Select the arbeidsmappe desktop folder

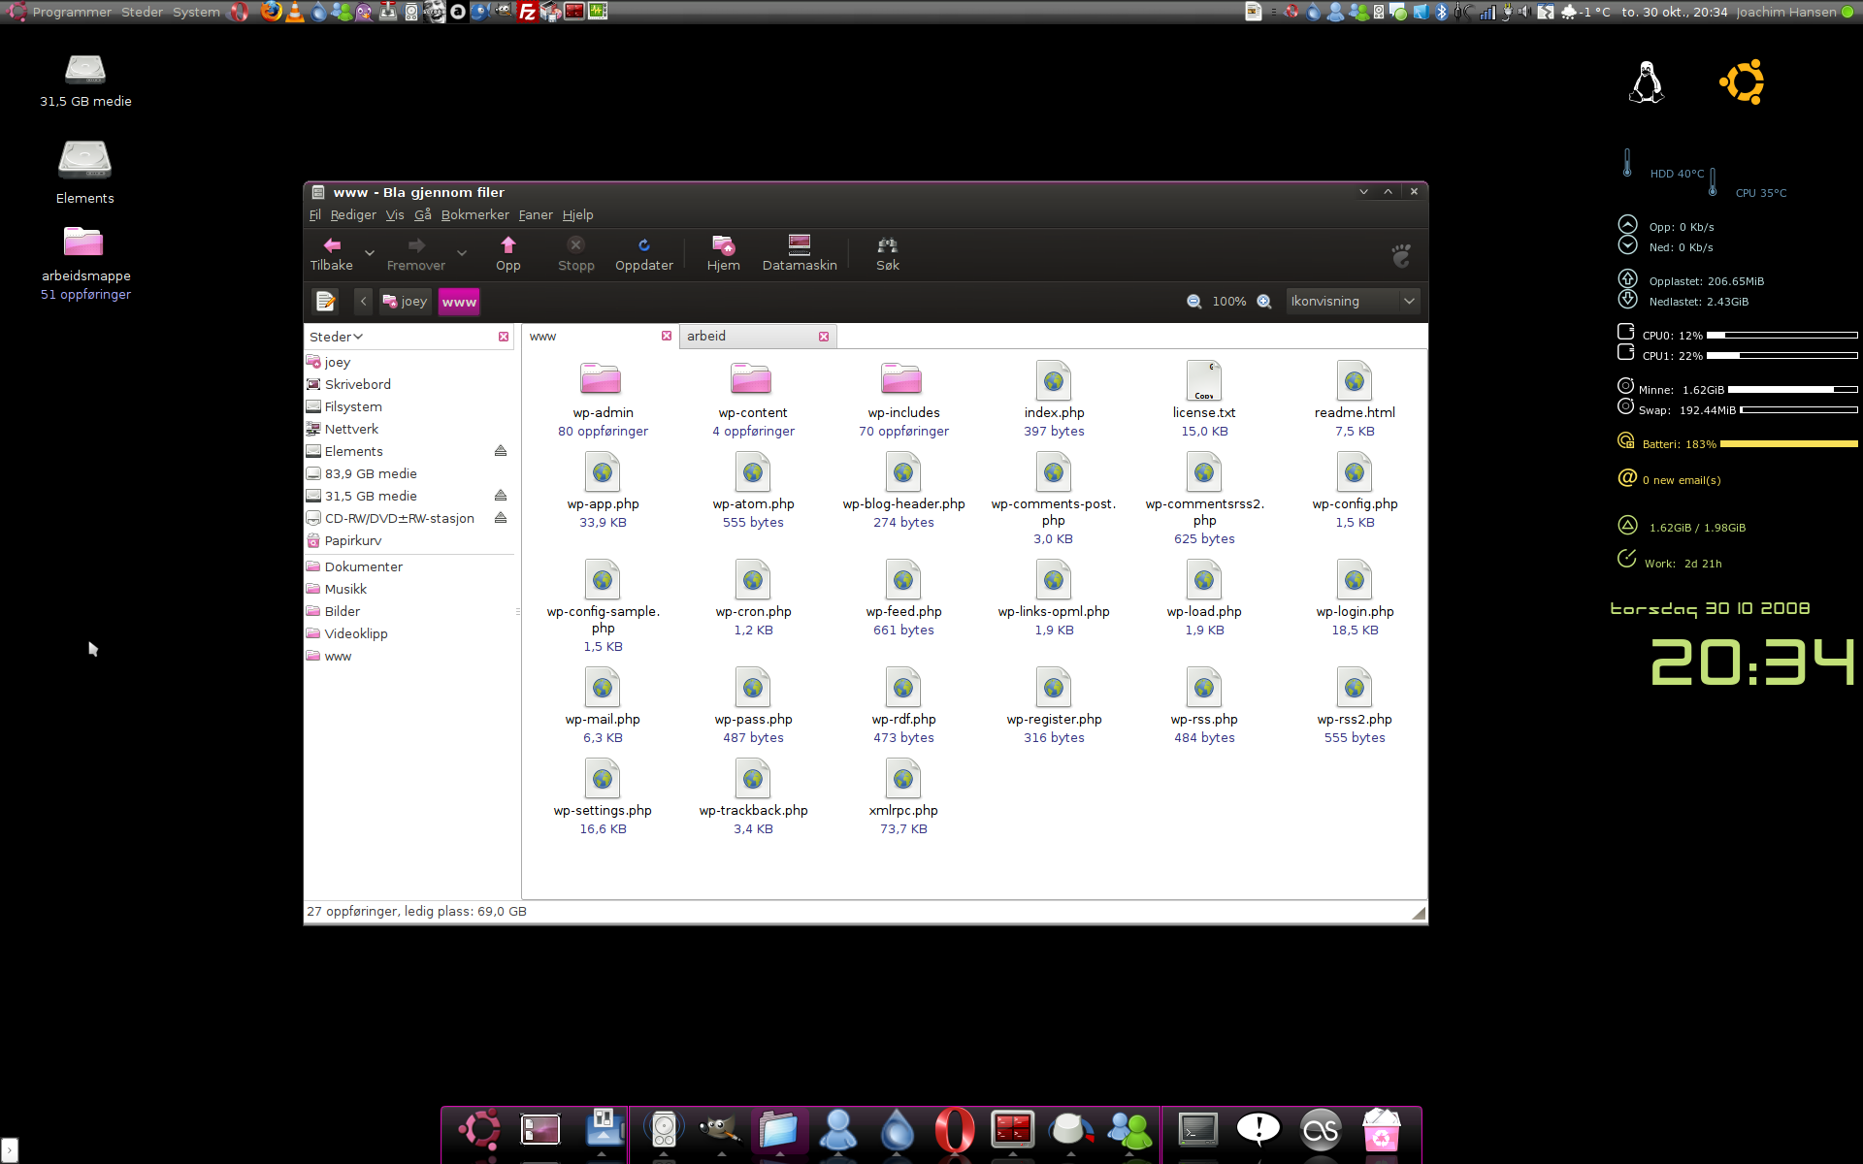(84, 242)
